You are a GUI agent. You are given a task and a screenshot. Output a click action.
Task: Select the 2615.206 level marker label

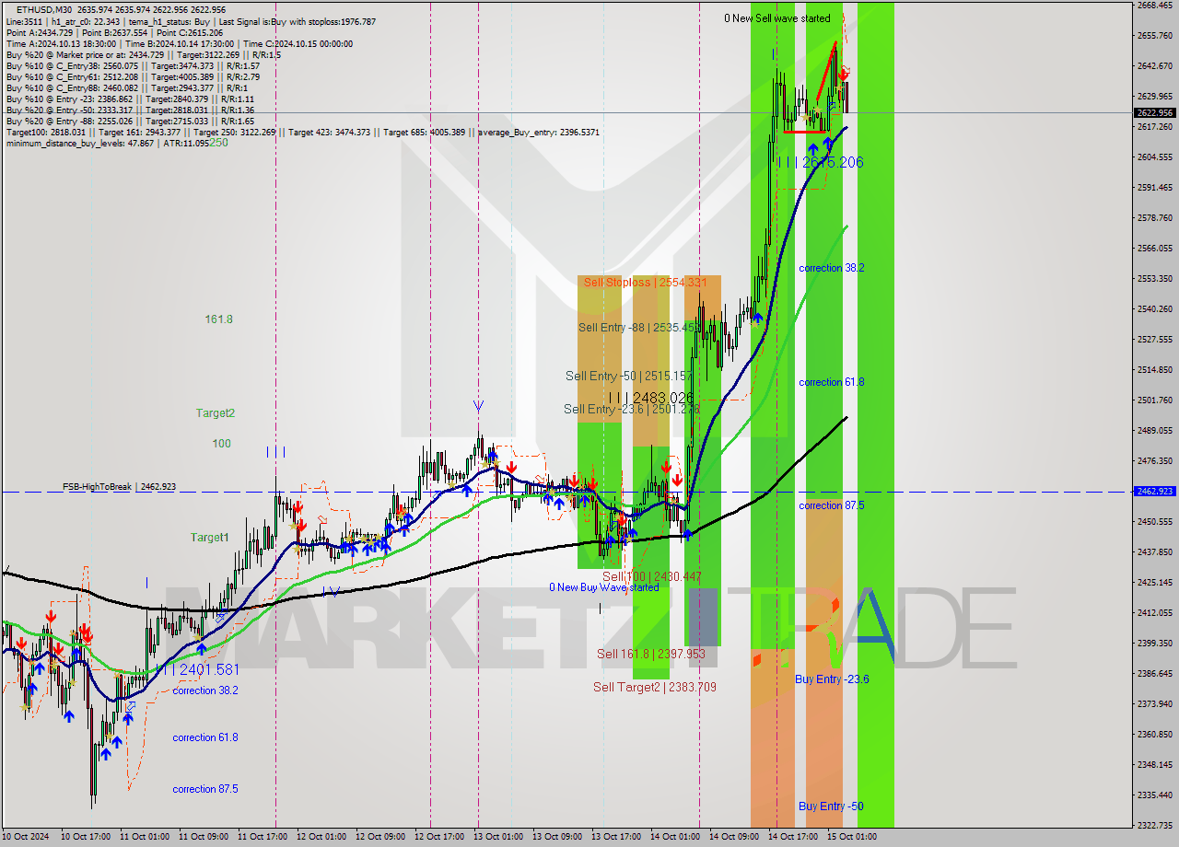coord(820,162)
